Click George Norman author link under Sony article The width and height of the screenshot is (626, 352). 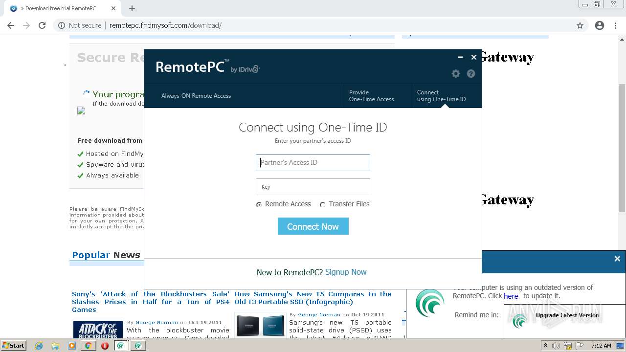pos(156,323)
